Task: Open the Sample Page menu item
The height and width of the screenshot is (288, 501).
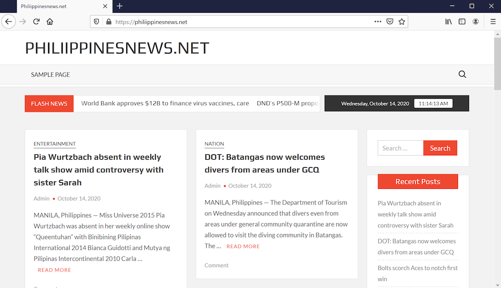Action: pyautogui.click(x=51, y=75)
